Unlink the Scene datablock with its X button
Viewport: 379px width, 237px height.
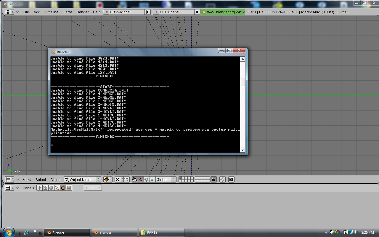click(x=197, y=12)
